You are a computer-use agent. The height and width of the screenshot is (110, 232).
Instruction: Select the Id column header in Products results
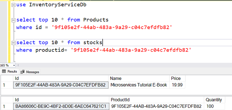click(x=61, y=78)
